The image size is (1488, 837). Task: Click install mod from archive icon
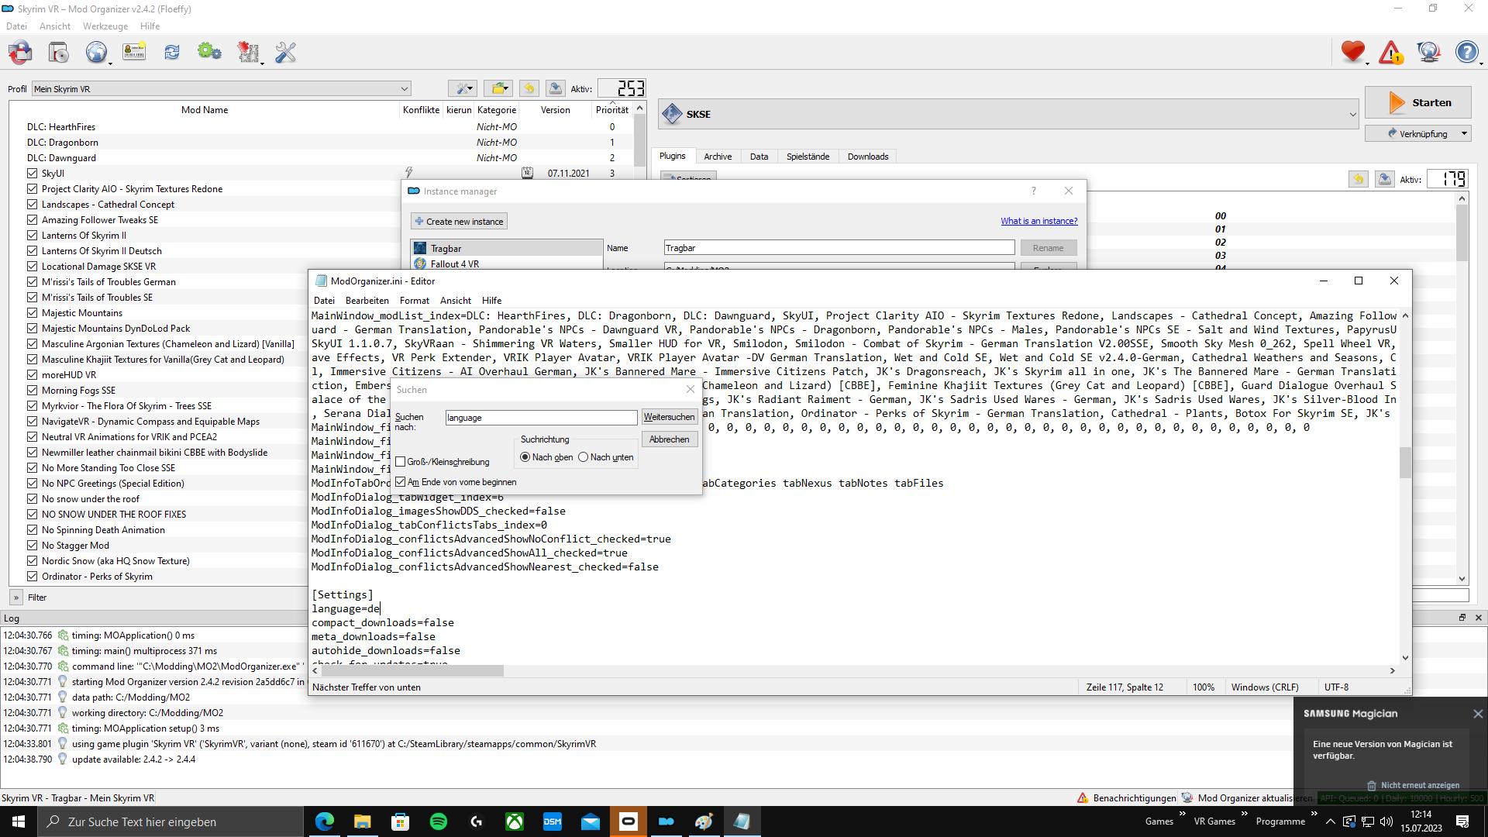click(59, 53)
